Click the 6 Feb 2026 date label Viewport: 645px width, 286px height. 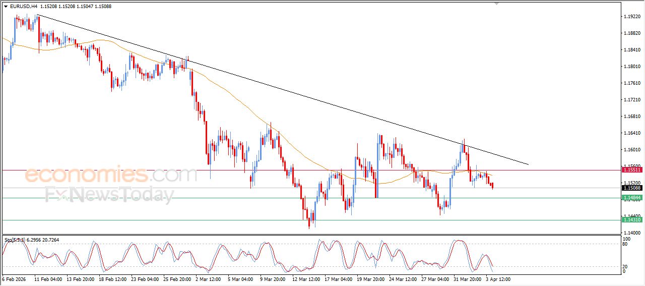point(16,278)
